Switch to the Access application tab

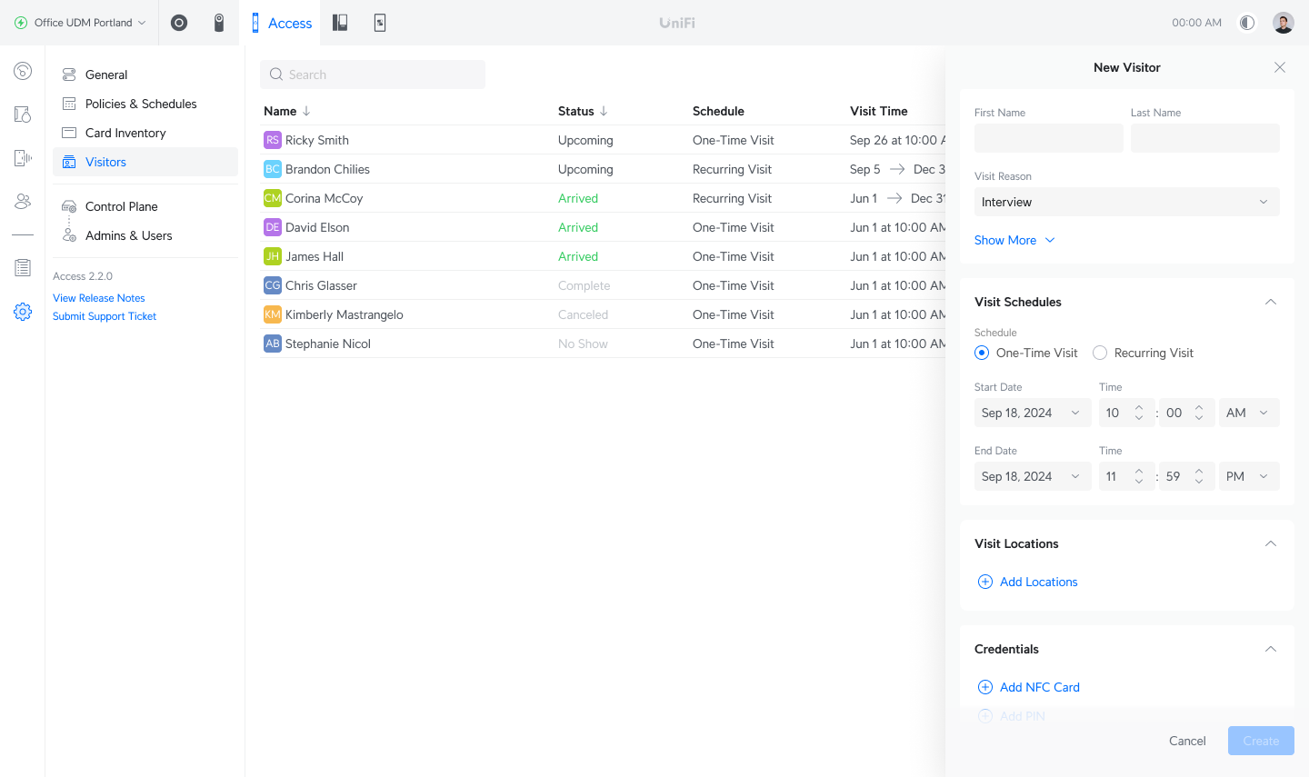[x=281, y=23]
